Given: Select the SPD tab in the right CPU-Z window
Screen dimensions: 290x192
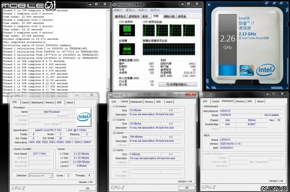Looking at the screenshot, I should 250,101.
